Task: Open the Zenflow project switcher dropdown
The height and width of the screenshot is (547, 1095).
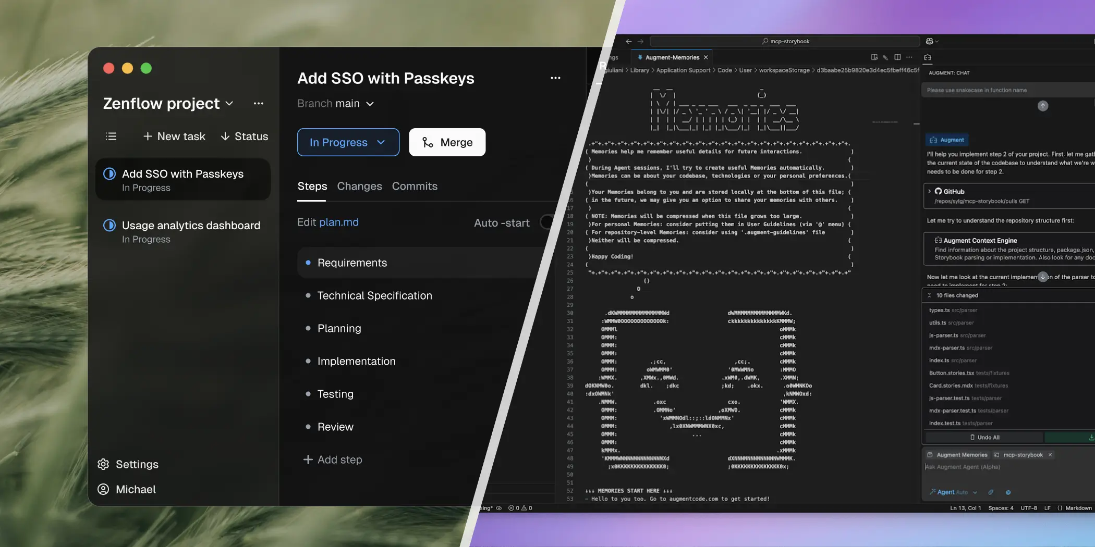Action: (x=168, y=104)
